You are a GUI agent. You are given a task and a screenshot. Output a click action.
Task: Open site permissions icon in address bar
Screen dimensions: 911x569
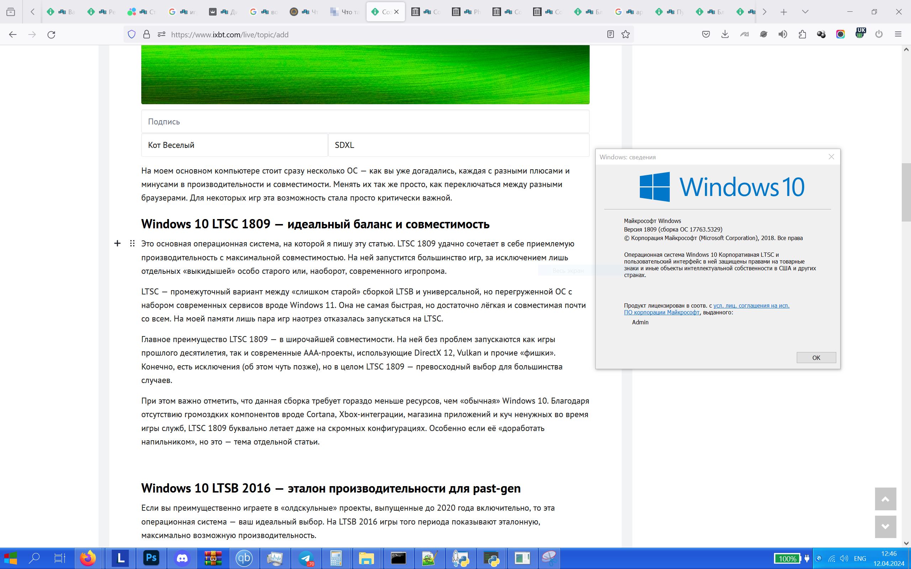162,34
